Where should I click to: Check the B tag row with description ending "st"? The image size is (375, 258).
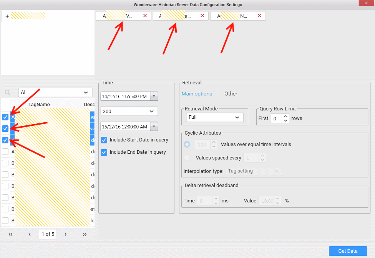pos(5,209)
